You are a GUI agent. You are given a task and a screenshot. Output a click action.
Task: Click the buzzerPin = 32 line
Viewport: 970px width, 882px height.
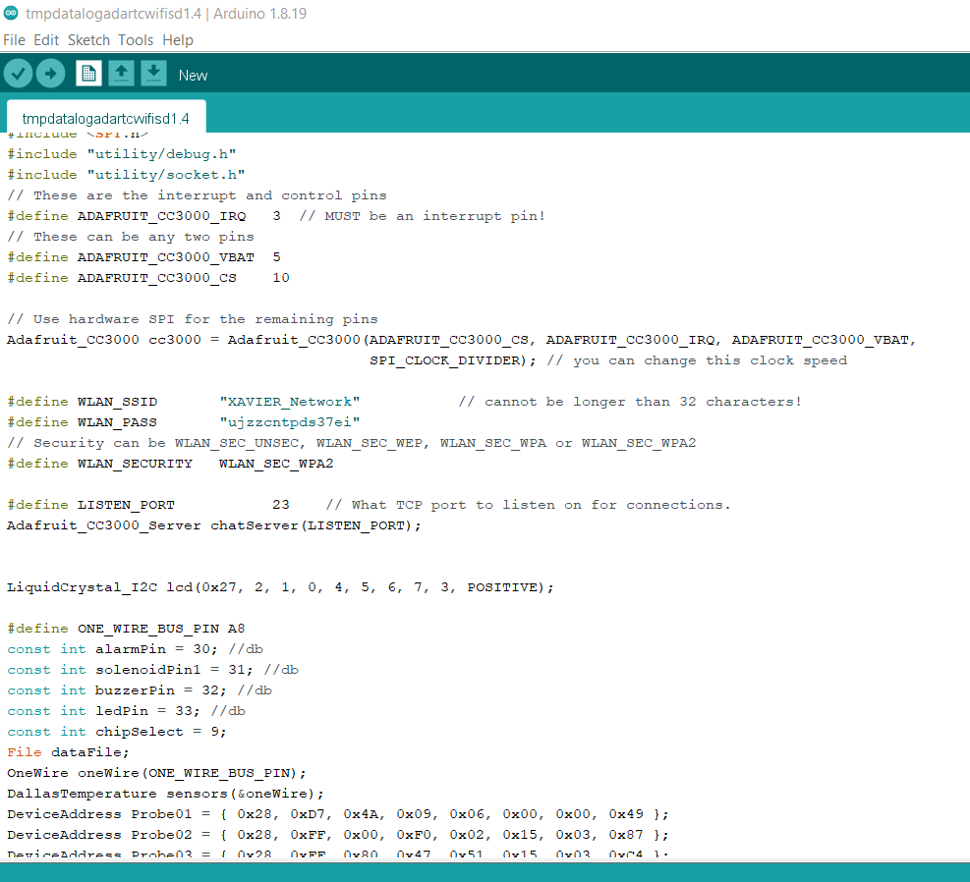coord(140,690)
